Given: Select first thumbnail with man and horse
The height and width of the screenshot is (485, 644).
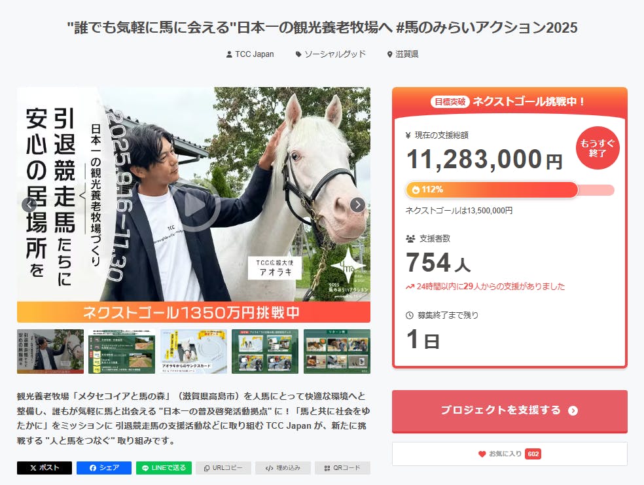Looking at the screenshot, I should point(50,351).
